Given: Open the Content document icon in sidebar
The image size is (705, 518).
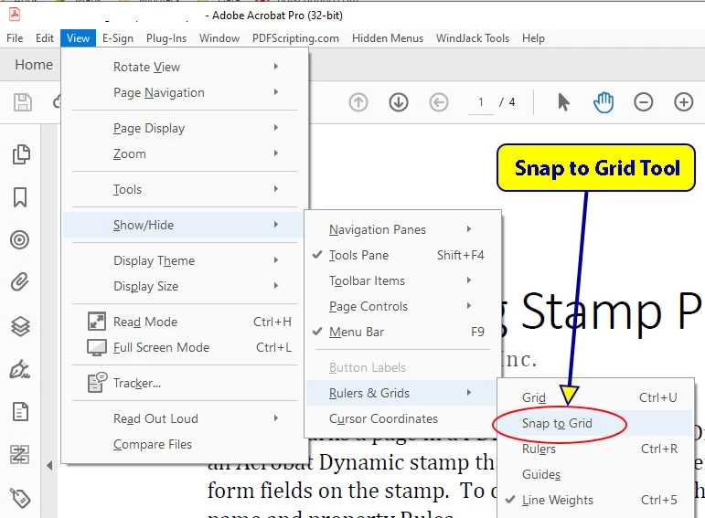Looking at the screenshot, I should pos(20,411).
